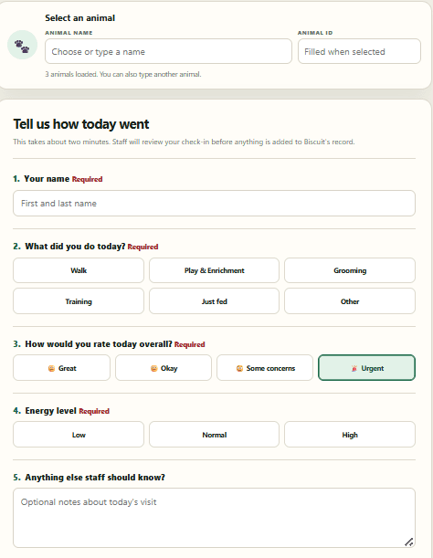The width and height of the screenshot is (433, 558).
Task: Click the Great rating emoji icon
Action: (x=51, y=368)
